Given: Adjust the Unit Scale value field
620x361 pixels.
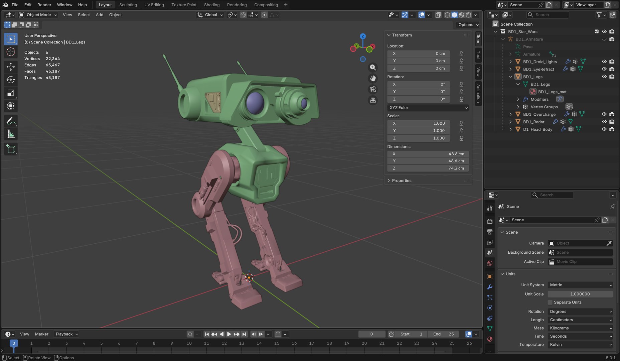Looking at the screenshot, I should click(580, 294).
